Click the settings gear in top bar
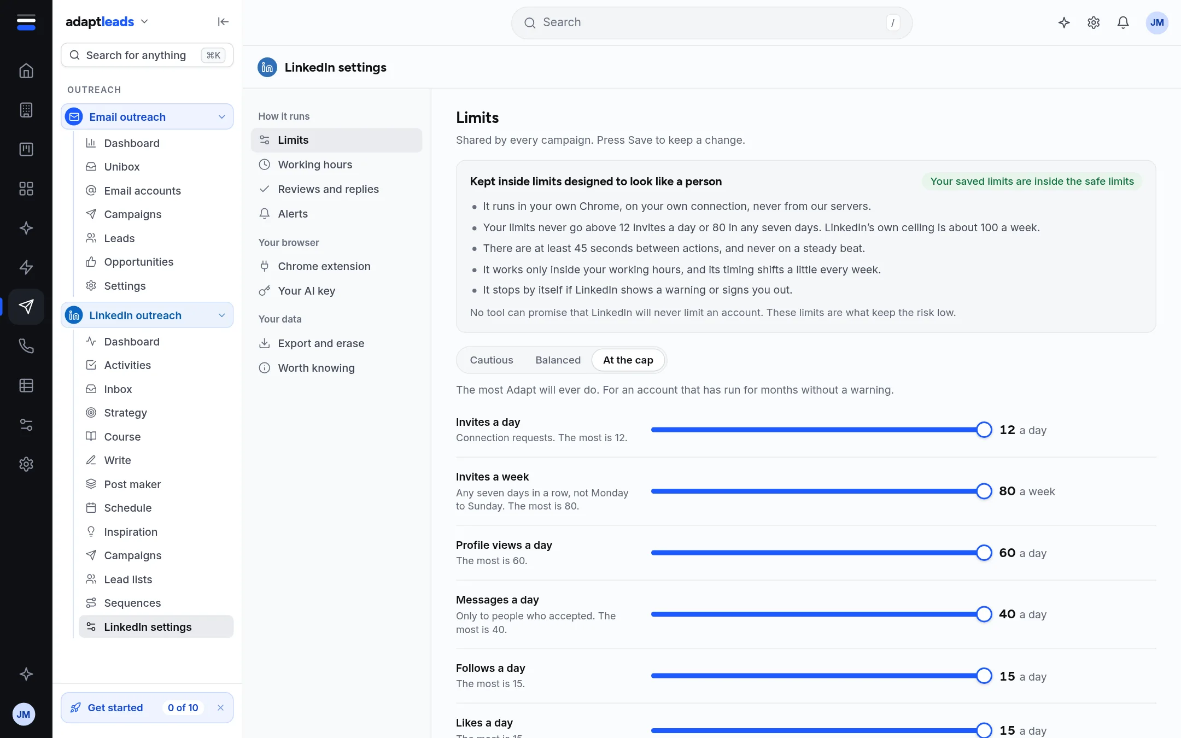Viewport: 1181px width, 738px height. (x=1094, y=22)
